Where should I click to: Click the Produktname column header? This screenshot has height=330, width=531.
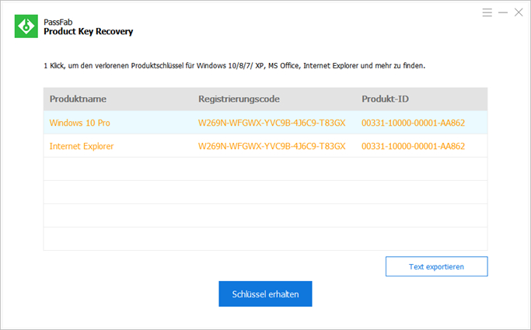tap(78, 99)
